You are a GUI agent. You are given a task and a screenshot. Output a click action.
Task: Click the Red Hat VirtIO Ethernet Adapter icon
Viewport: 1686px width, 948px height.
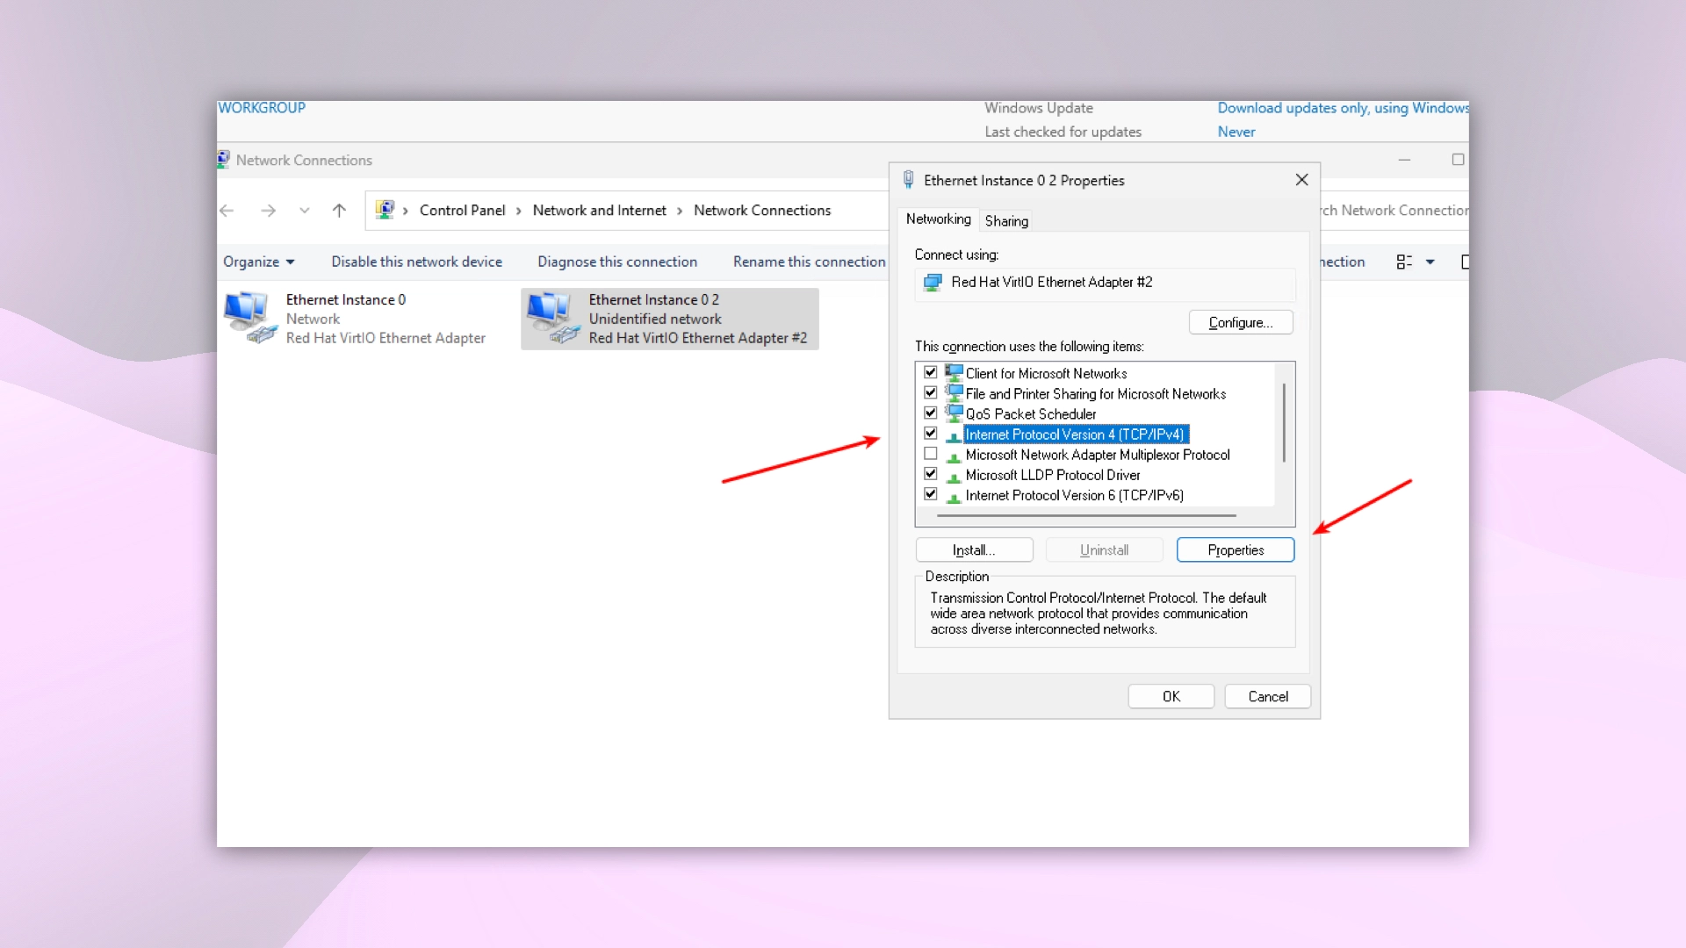coord(932,282)
